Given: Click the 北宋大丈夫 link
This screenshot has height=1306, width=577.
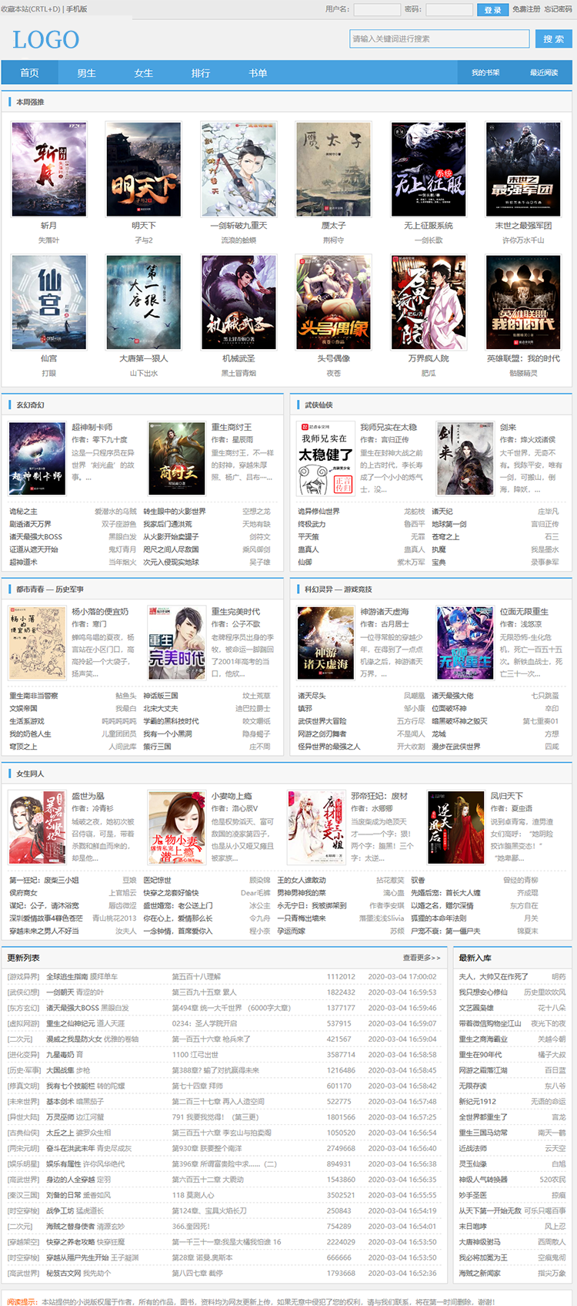Looking at the screenshot, I should (161, 708).
